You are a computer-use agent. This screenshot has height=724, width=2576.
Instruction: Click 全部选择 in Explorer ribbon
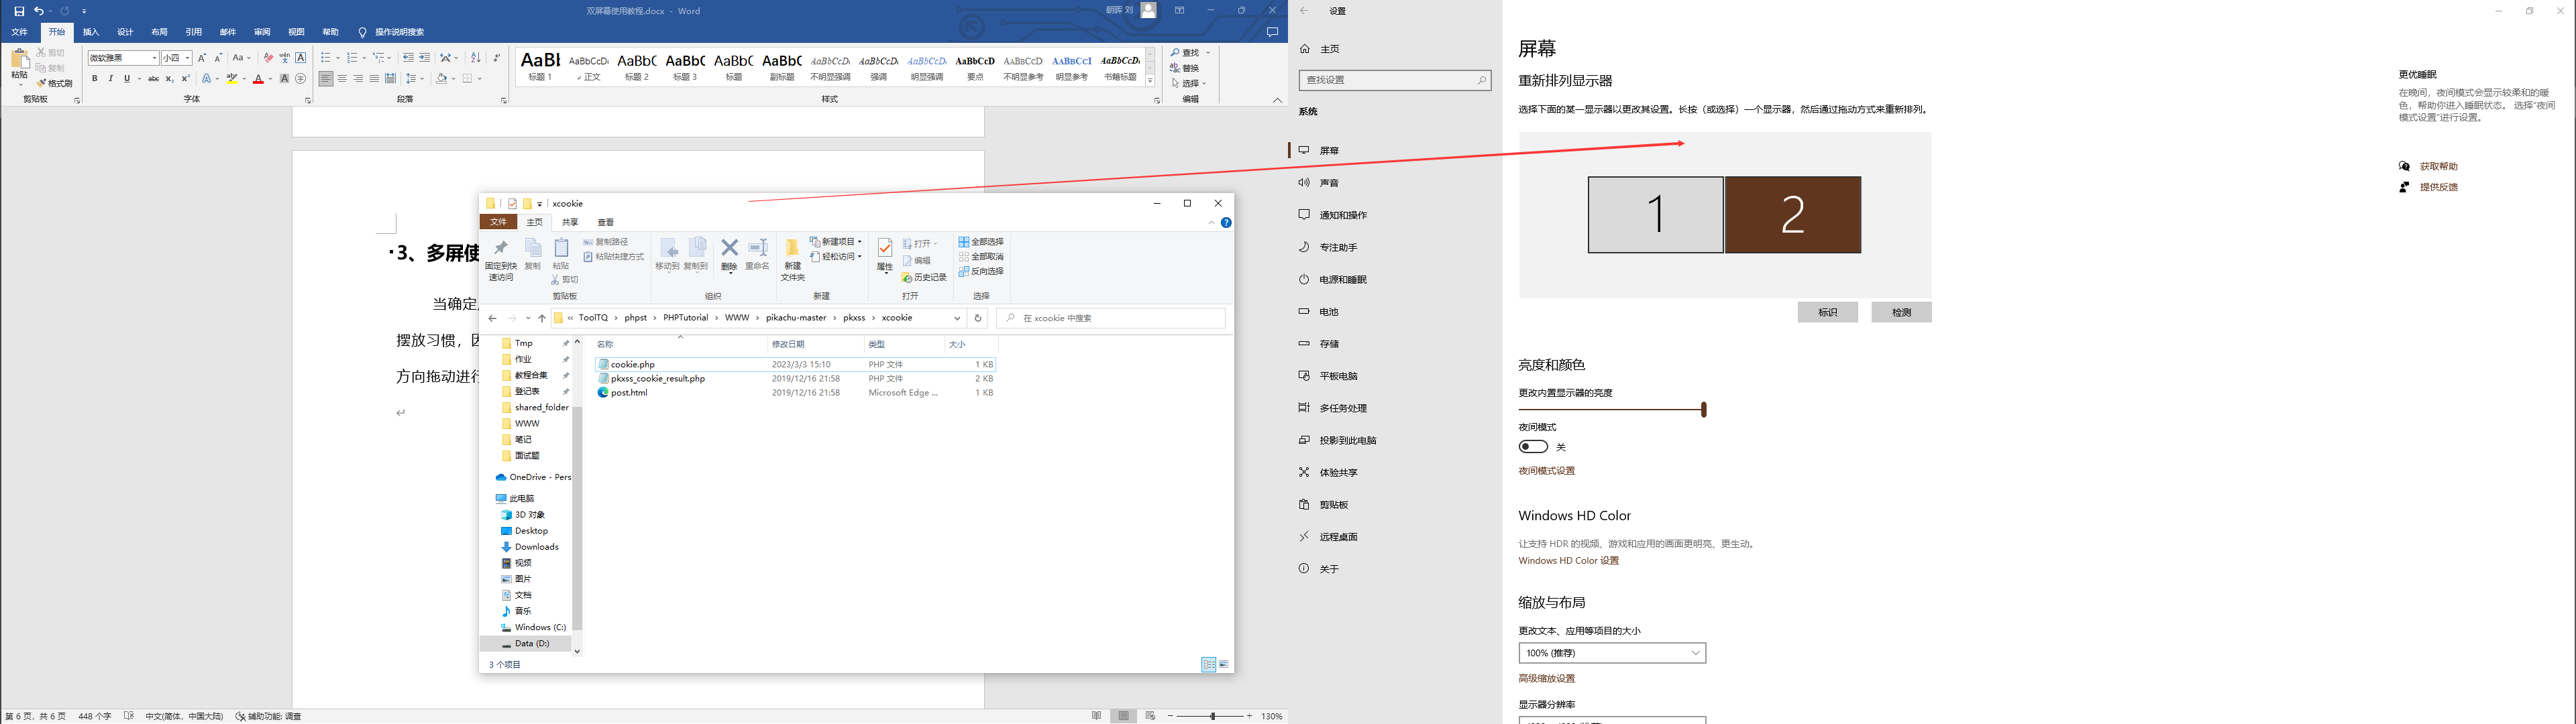point(981,241)
